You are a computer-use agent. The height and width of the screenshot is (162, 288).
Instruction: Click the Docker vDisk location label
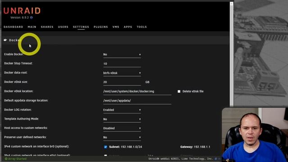pyautogui.click(x=18, y=91)
